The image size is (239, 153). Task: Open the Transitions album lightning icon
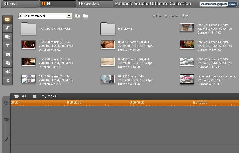tap(8, 28)
